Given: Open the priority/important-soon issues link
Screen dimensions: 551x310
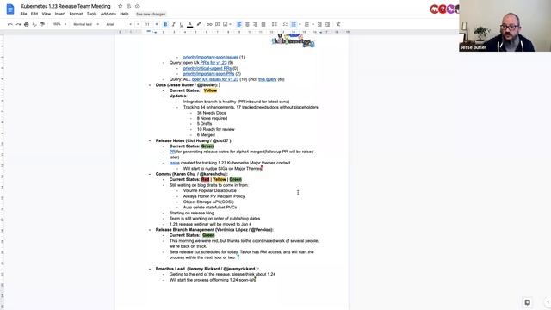Looking at the screenshot, I should [x=210, y=57].
